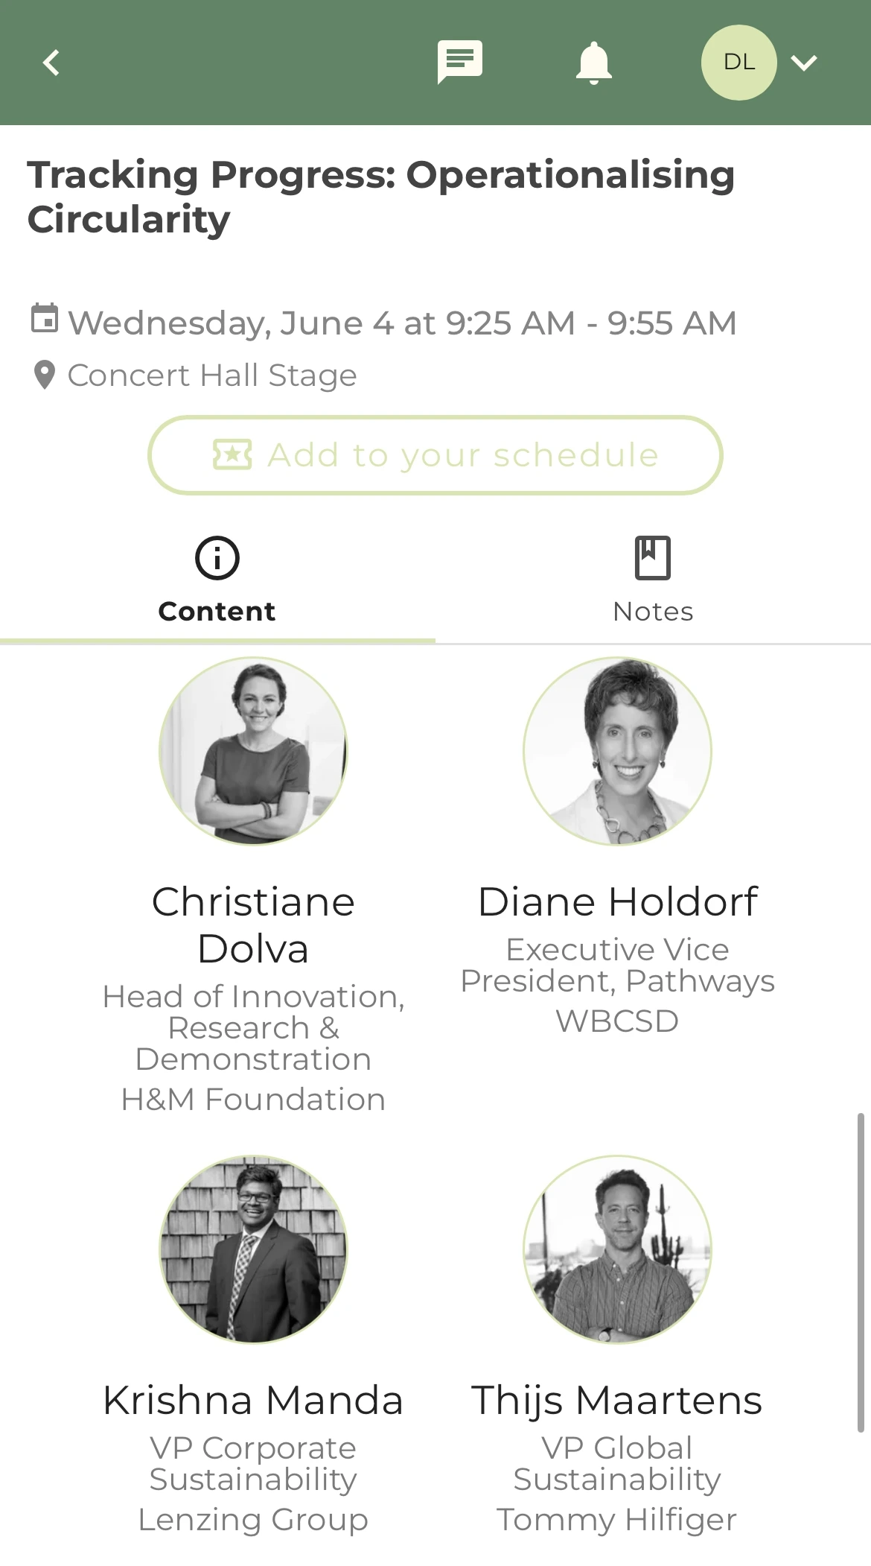The height and width of the screenshot is (1566, 871).
Task: Tap the ticket icon in schedule button
Action: coord(232,454)
